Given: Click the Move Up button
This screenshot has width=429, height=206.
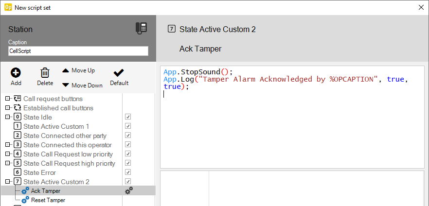Looking at the screenshot, I should point(78,70).
